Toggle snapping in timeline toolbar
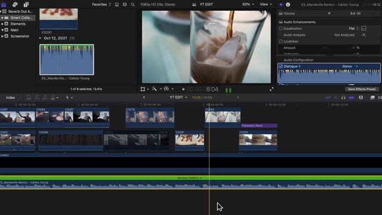 click(352, 98)
